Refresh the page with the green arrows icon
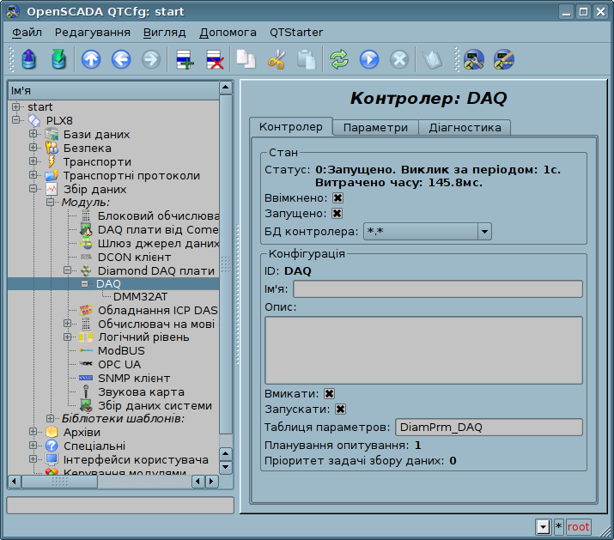614x540 pixels. coord(339,59)
